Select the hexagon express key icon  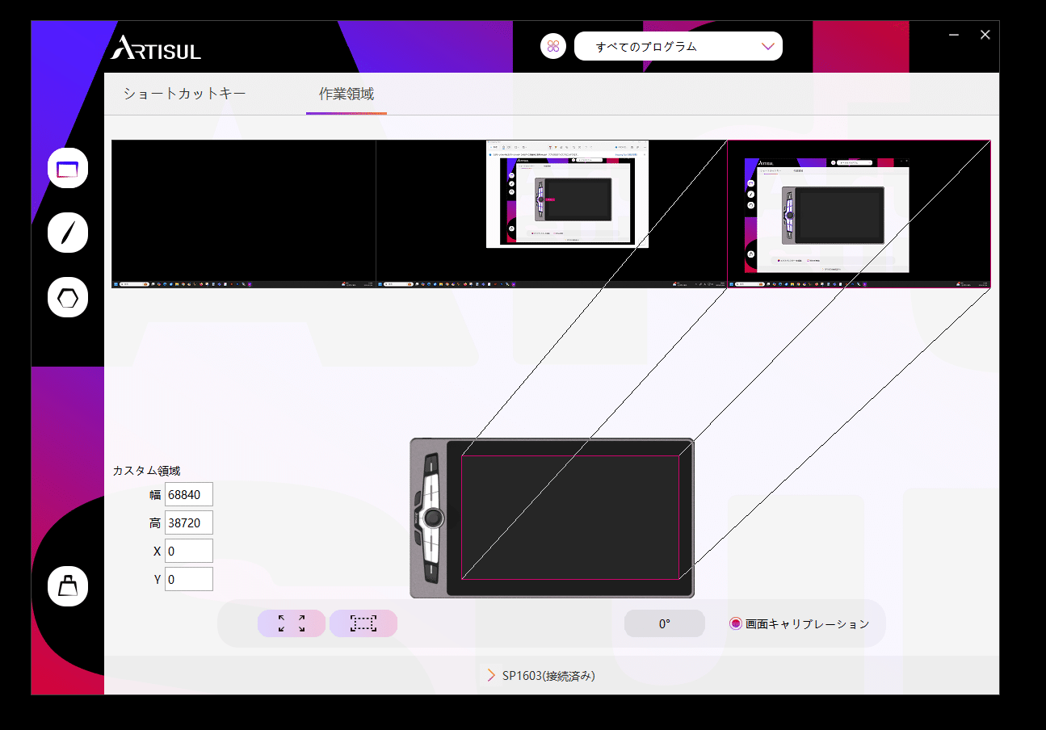(x=68, y=298)
